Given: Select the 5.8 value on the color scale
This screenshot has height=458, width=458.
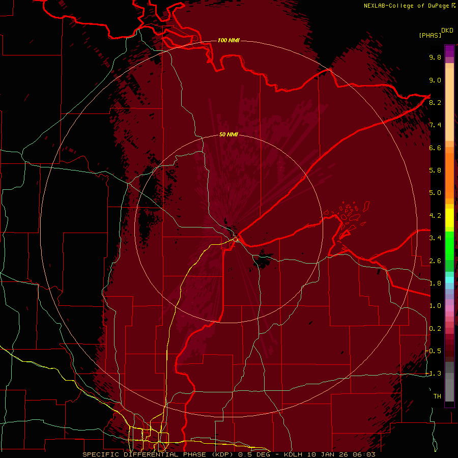Looking at the screenshot, I should 435,170.
